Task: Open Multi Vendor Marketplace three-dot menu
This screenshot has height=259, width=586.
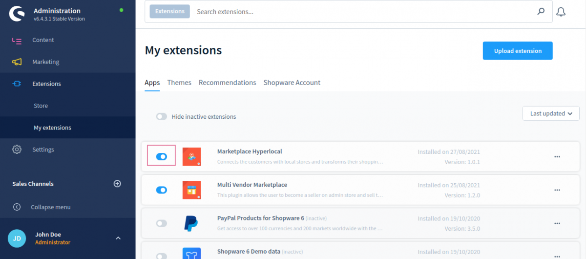Action: [x=557, y=190]
